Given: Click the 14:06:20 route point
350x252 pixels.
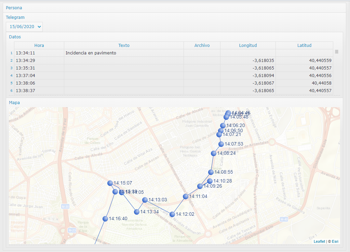Looking at the screenshot, I should (x=223, y=126).
